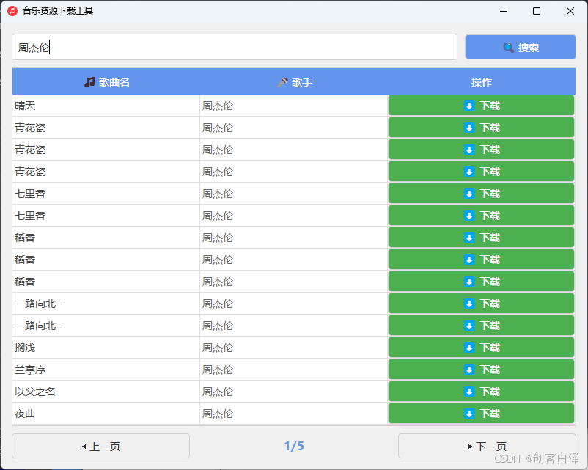Maximize the 音乐资源下载工具 window
This screenshot has width=588, height=470.
point(537,11)
